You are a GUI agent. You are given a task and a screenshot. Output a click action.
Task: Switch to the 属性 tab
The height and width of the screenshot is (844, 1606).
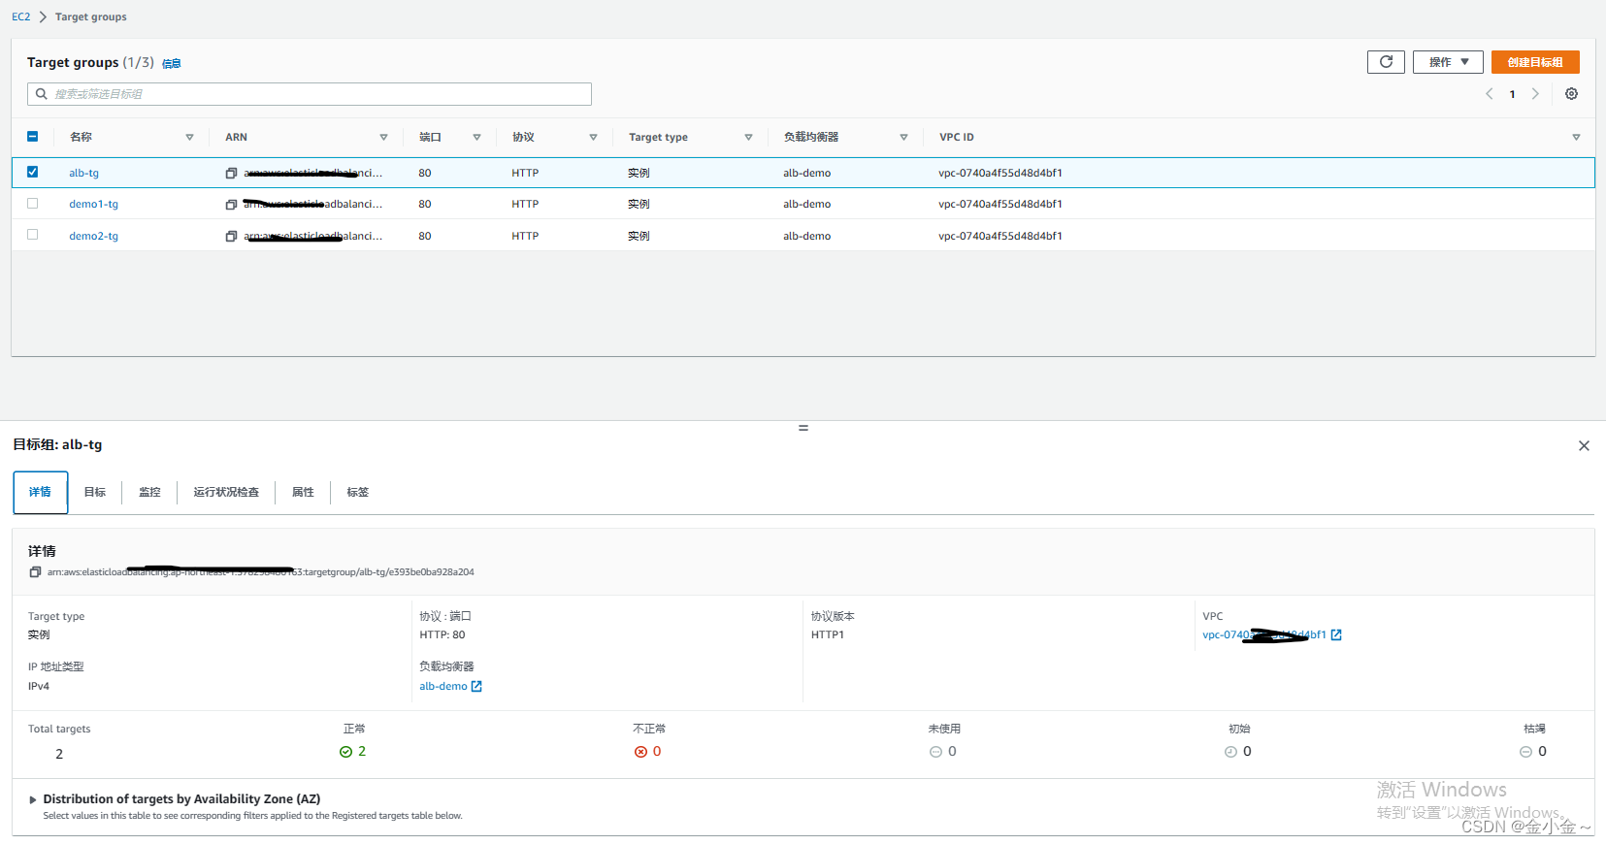coord(303,493)
